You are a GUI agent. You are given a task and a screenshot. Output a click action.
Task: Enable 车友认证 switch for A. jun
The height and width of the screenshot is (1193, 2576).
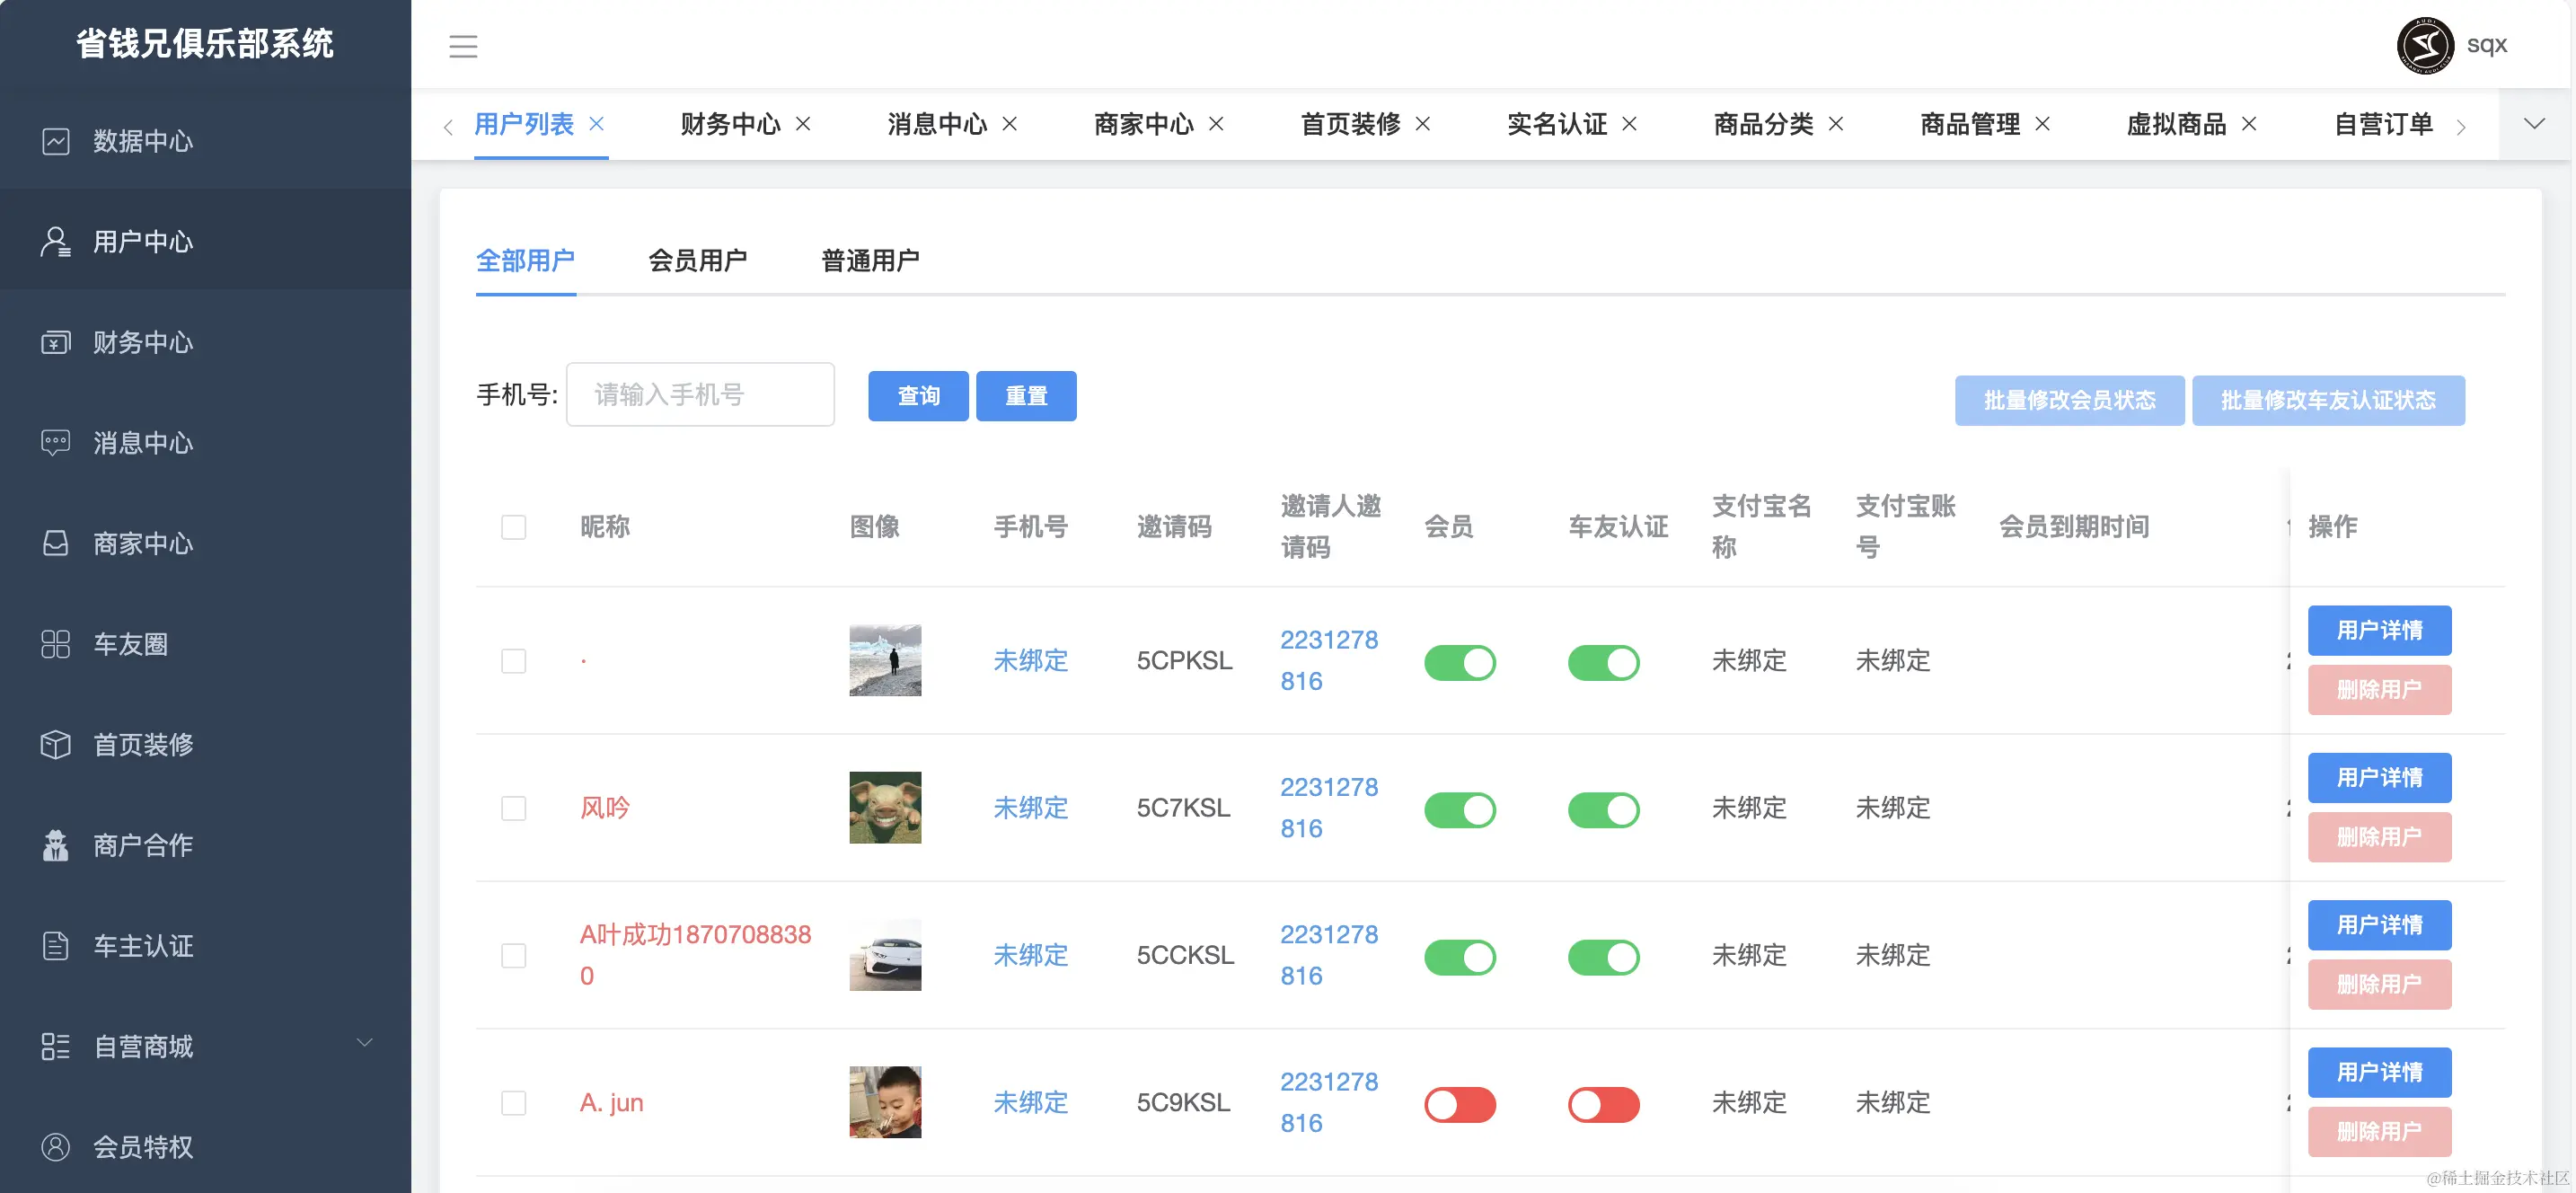(x=1603, y=1104)
